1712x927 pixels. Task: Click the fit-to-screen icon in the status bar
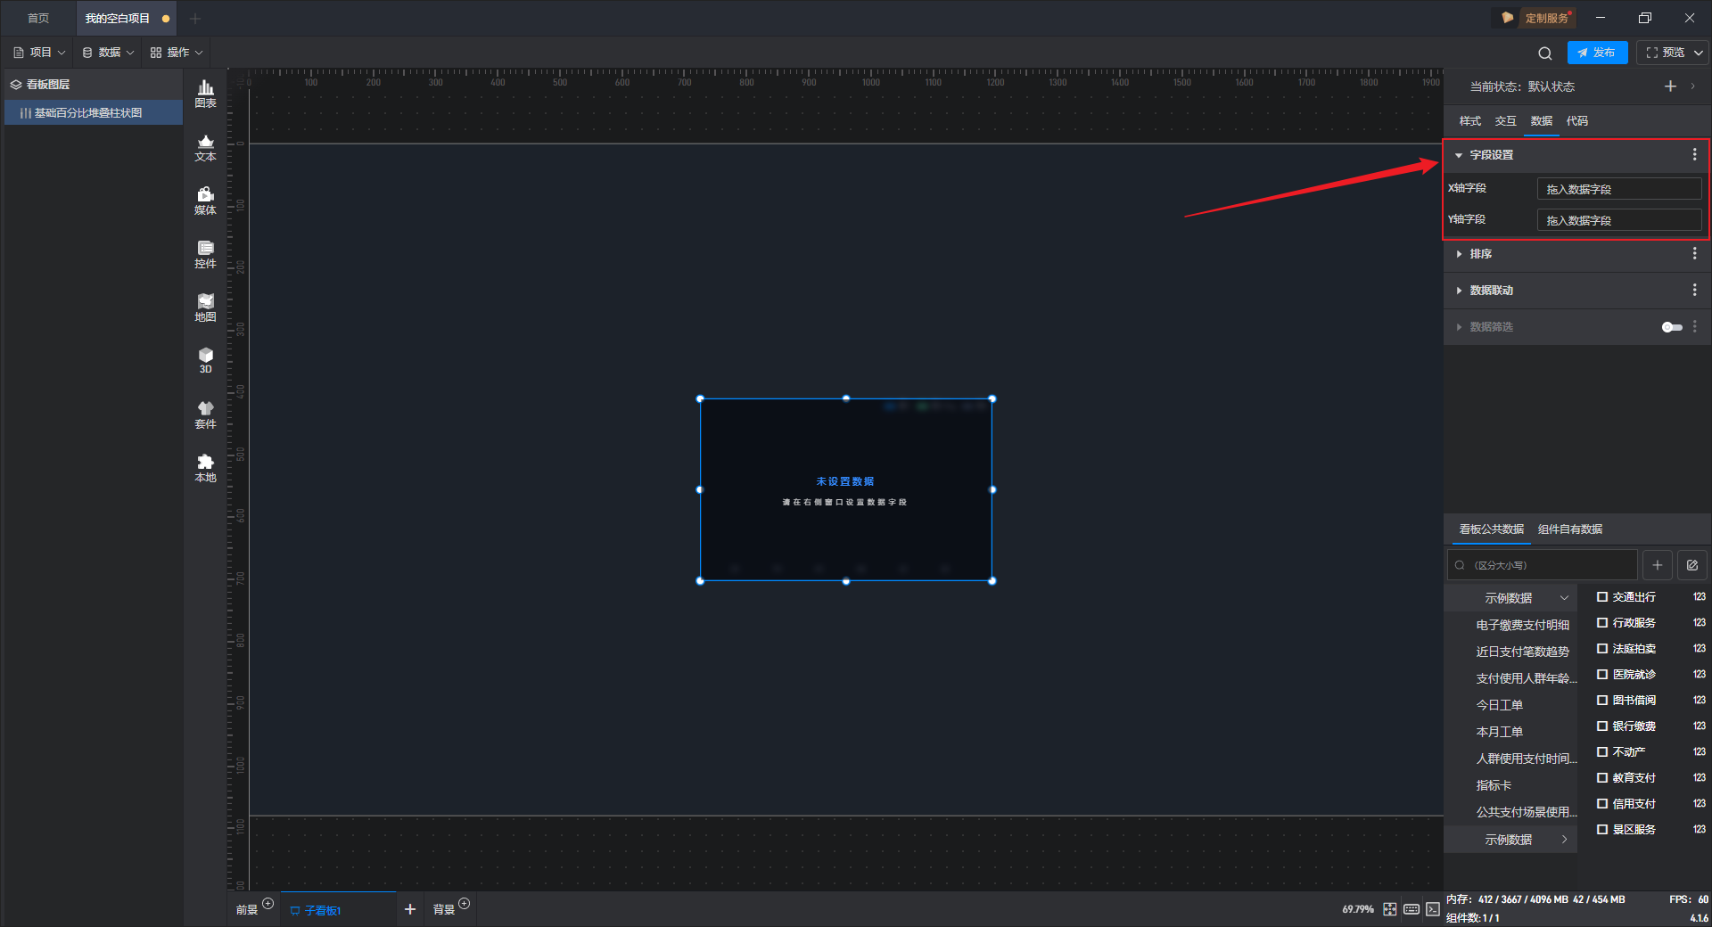[1390, 909]
